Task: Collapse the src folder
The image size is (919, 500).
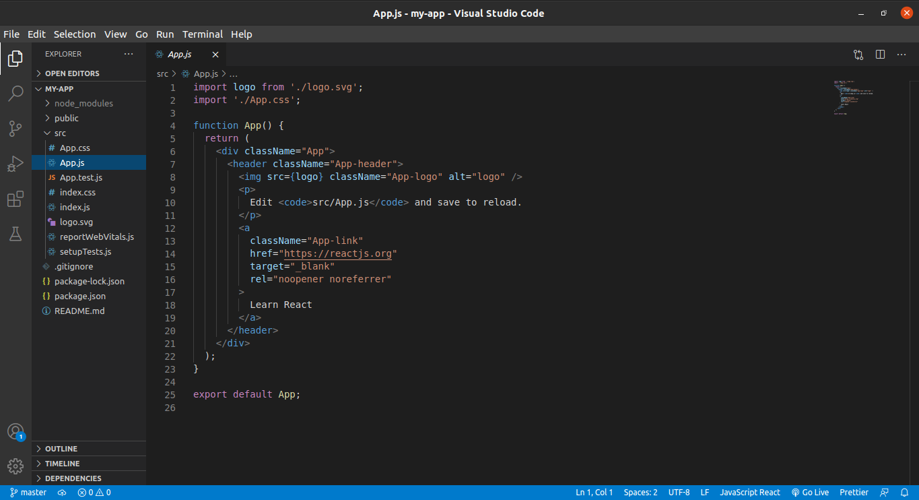Action: pos(89,133)
